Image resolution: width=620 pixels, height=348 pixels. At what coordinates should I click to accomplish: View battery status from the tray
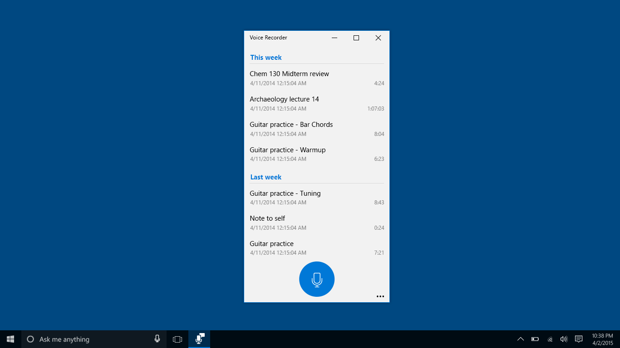[x=535, y=339]
